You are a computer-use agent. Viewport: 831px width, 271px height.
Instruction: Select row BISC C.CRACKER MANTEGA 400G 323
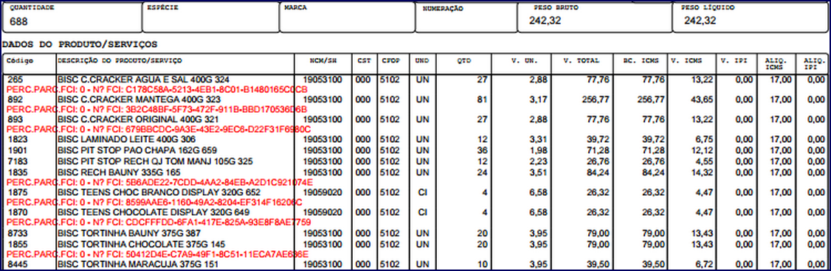(x=415, y=99)
